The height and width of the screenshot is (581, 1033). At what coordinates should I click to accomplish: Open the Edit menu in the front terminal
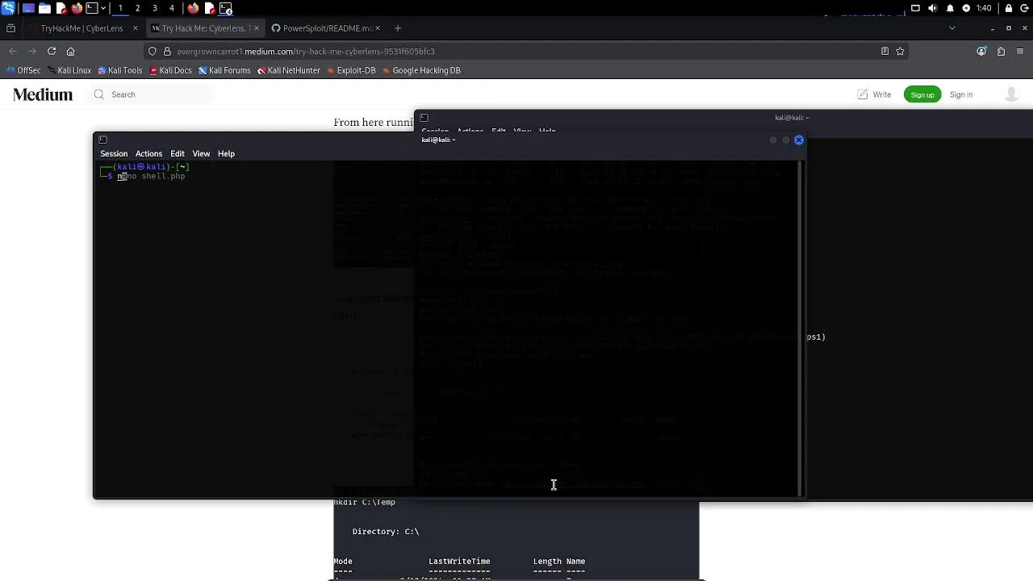(178, 153)
